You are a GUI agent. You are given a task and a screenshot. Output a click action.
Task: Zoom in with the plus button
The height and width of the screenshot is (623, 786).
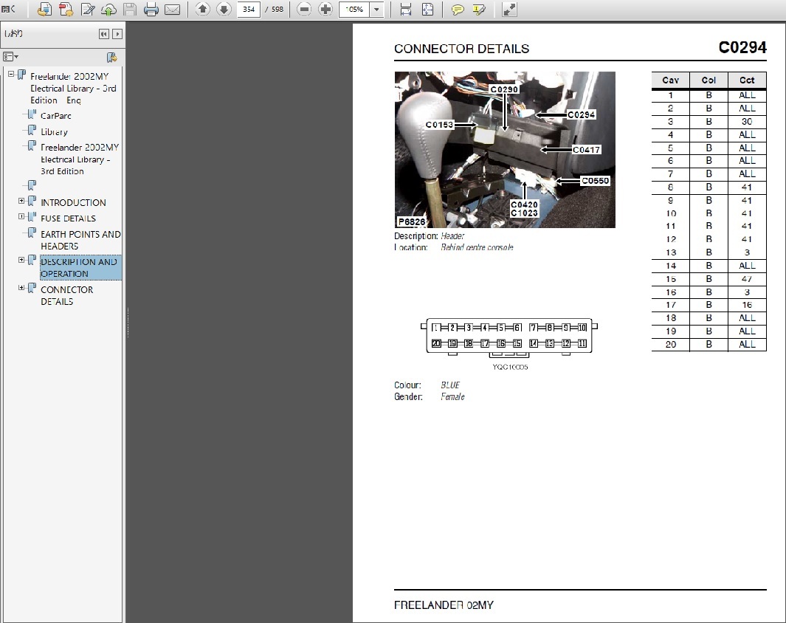pyautogui.click(x=325, y=9)
